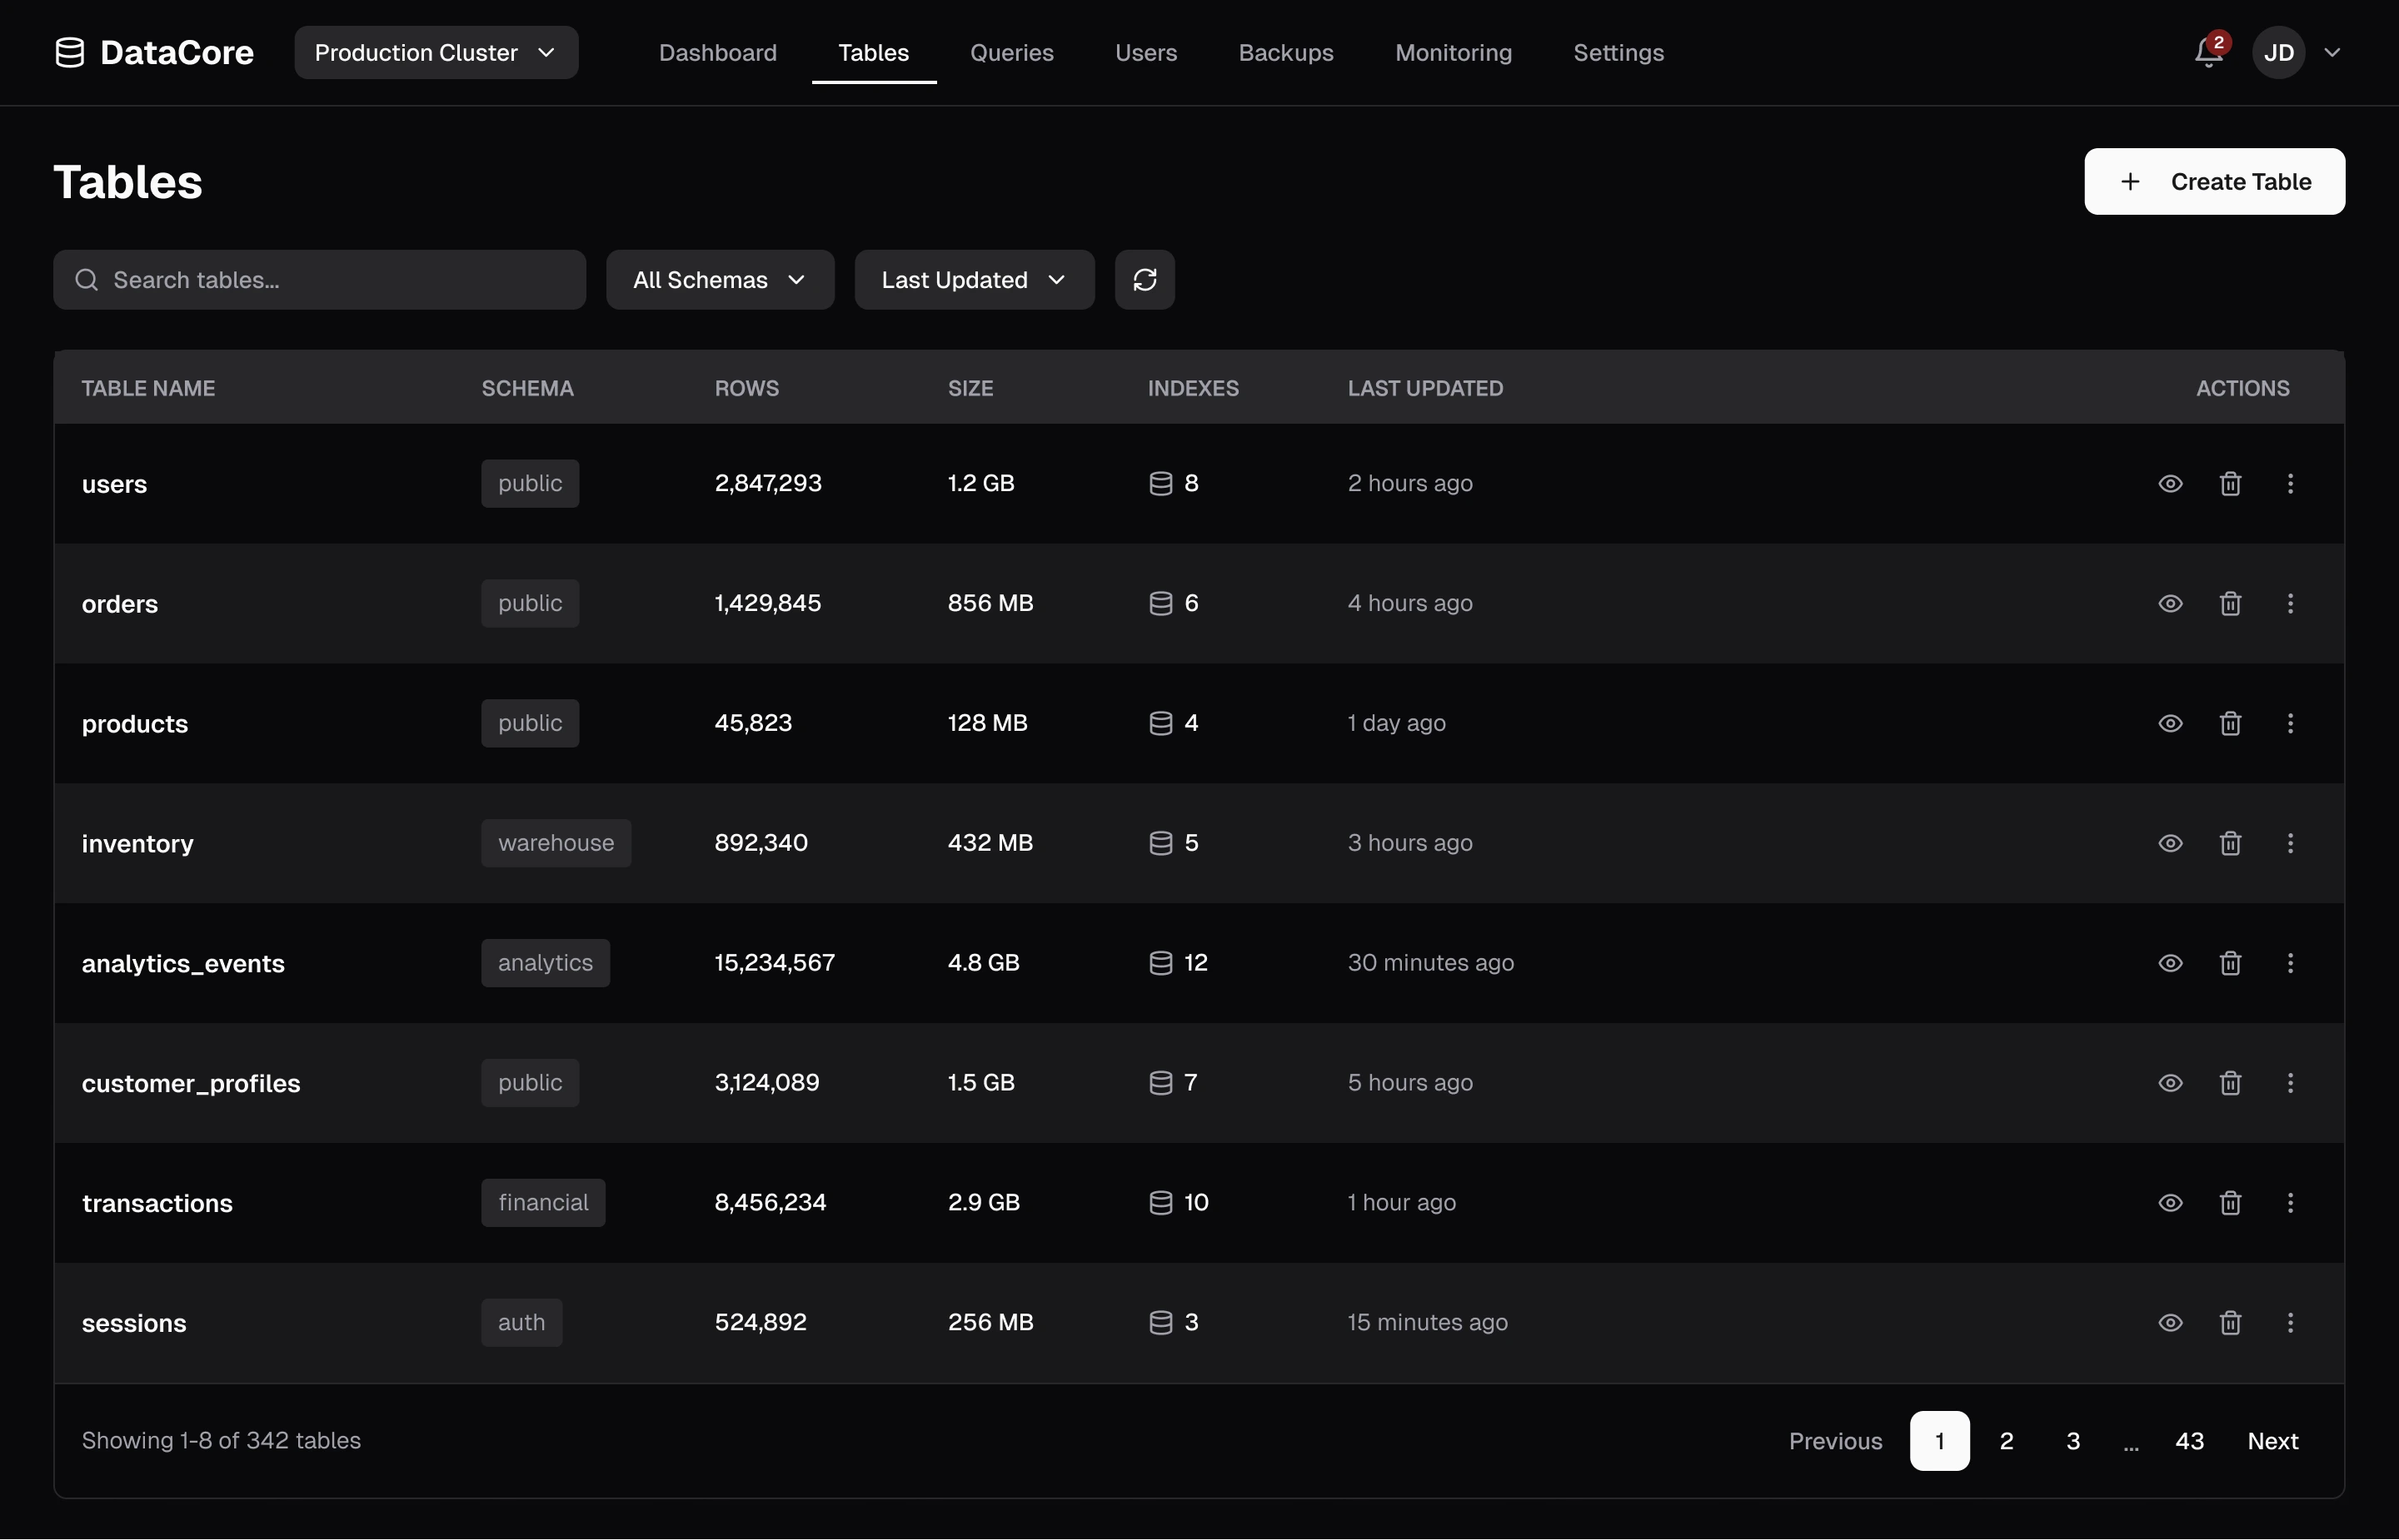Switch to the Queries tab

[x=1011, y=52]
